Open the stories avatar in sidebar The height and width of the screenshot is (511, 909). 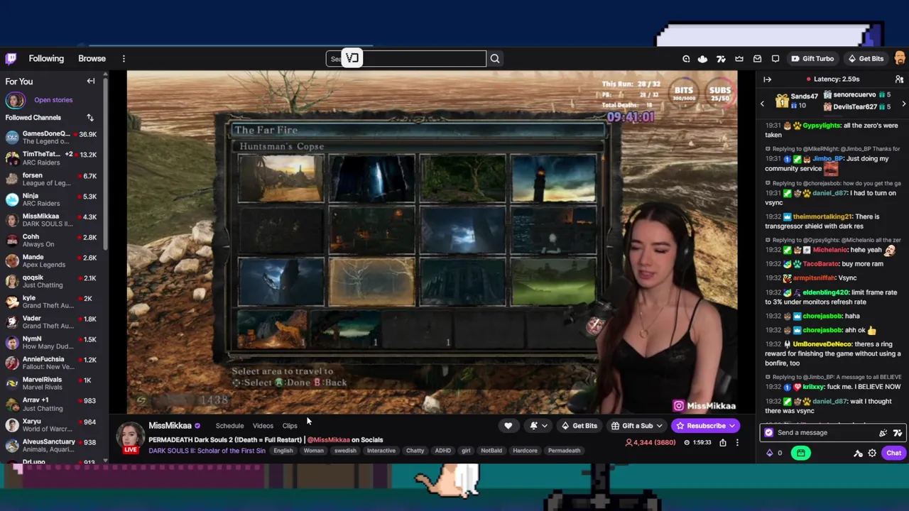tap(14, 100)
